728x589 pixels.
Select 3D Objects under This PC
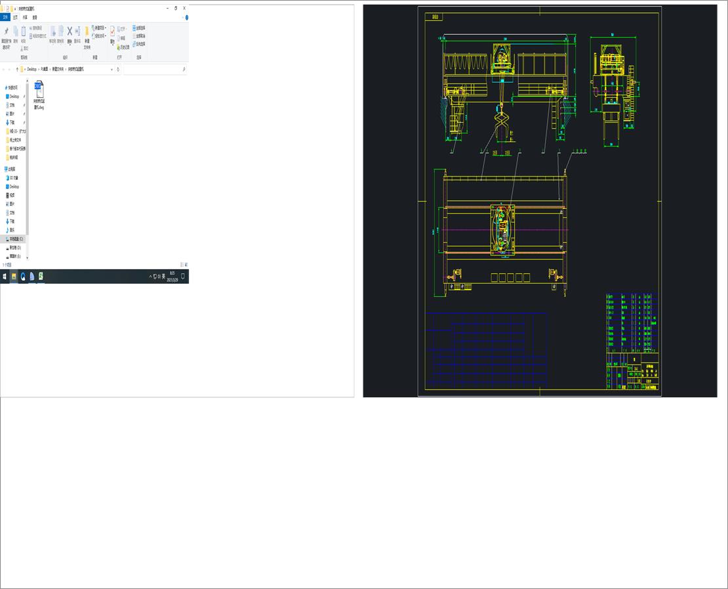tap(12, 178)
